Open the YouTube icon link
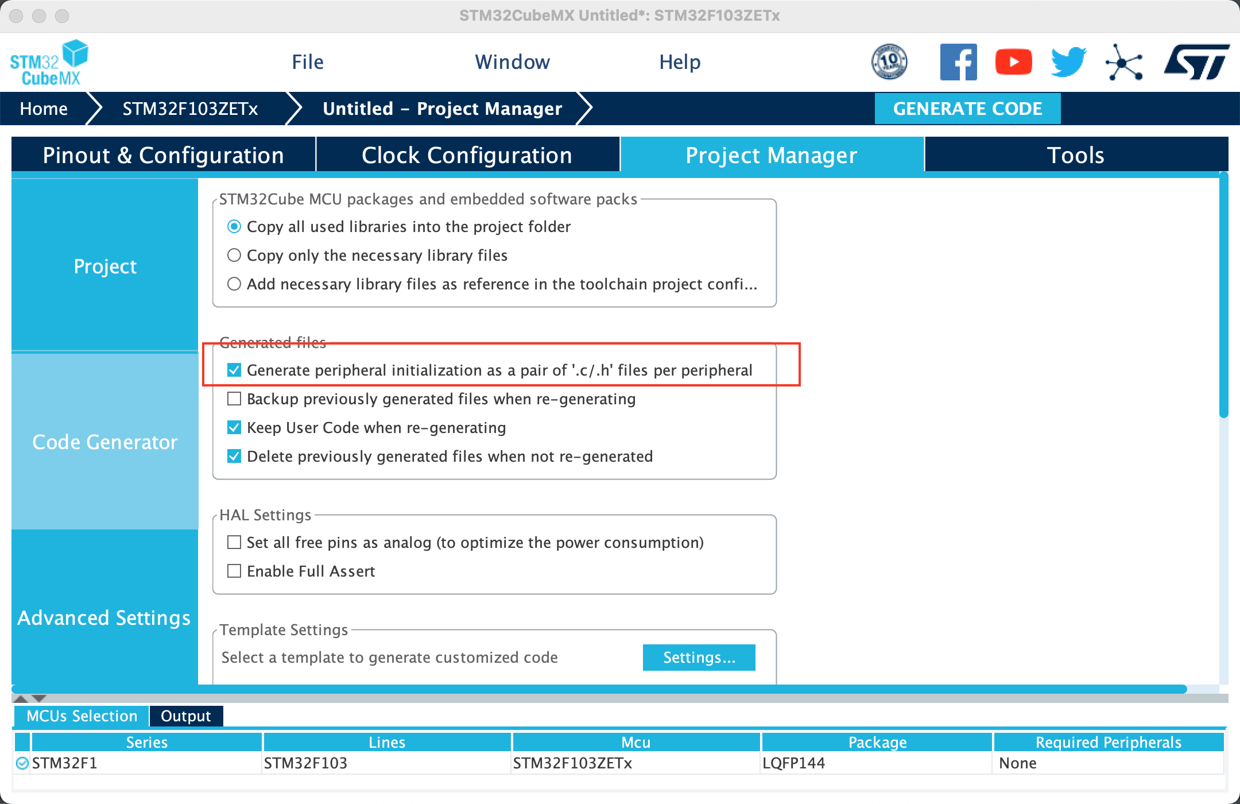This screenshot has height=804, width=1240. click(x=1013, y=62)
